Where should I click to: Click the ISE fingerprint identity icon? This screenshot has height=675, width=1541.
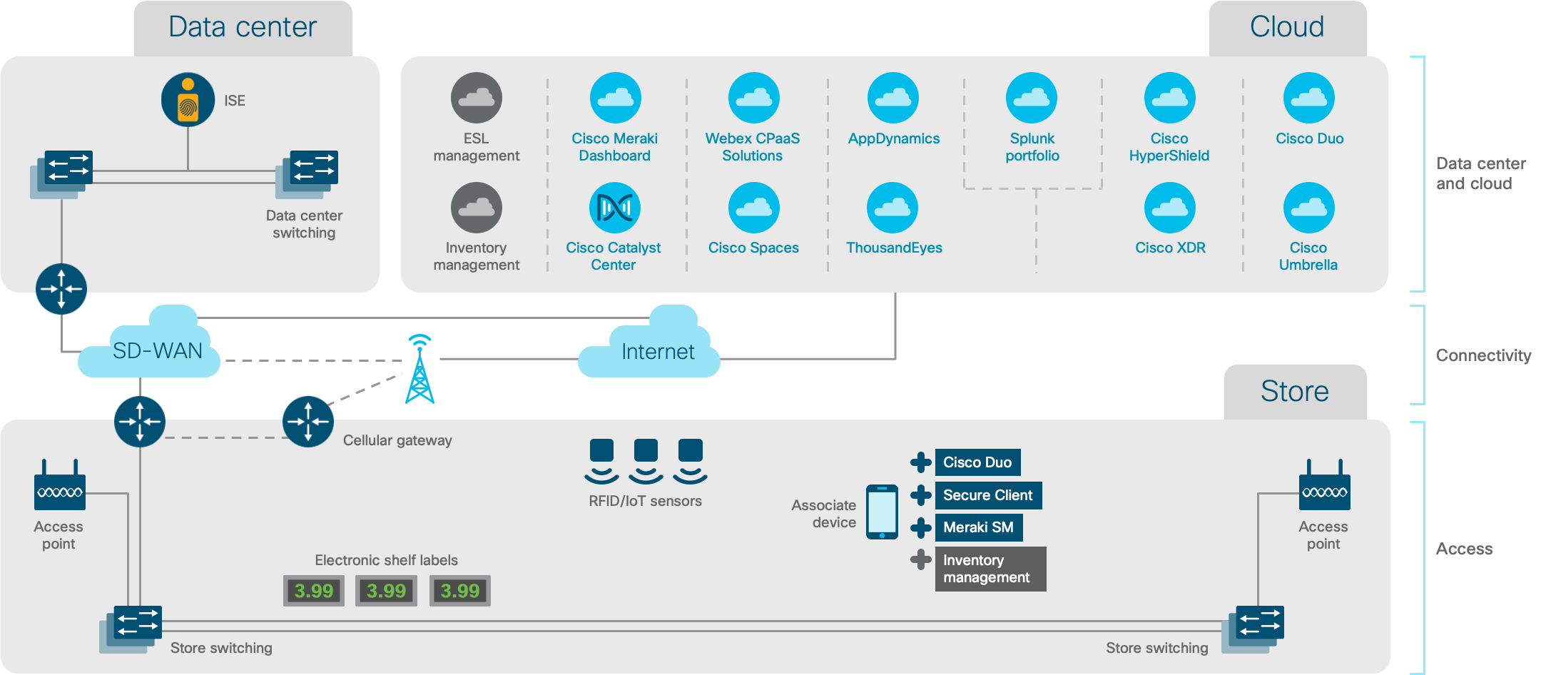coord(188,100)
